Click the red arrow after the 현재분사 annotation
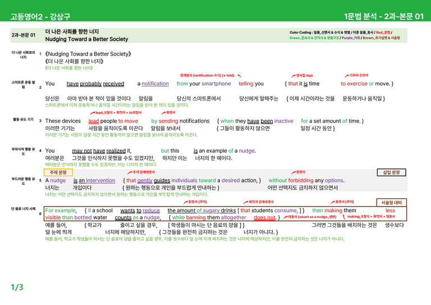431x305 pixels. click(240, 76)
